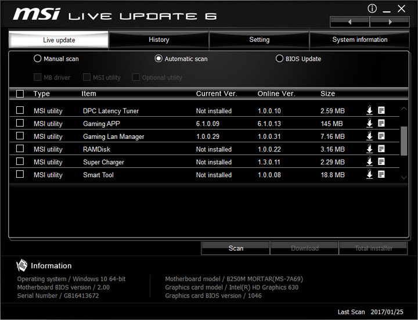Check the DPC Latency Tuner row checkbox

20,110
